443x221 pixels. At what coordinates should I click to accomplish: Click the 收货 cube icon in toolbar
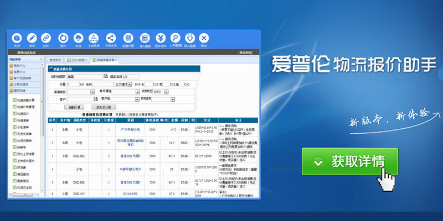17,38
